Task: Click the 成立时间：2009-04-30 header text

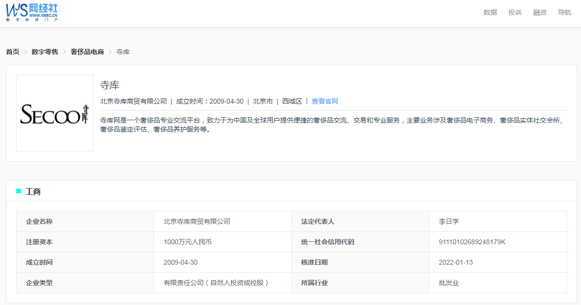Action: [x=210, y=101]
